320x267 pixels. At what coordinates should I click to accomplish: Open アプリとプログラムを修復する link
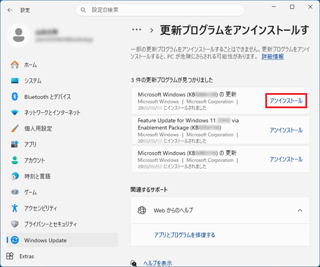click(184, 235)
